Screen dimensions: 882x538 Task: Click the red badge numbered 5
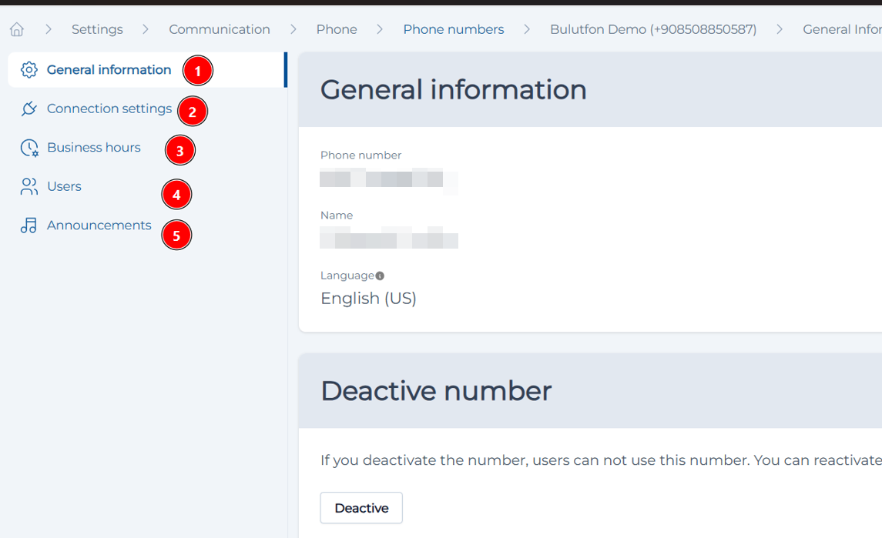pyautogui.click(x=176, y=236)
